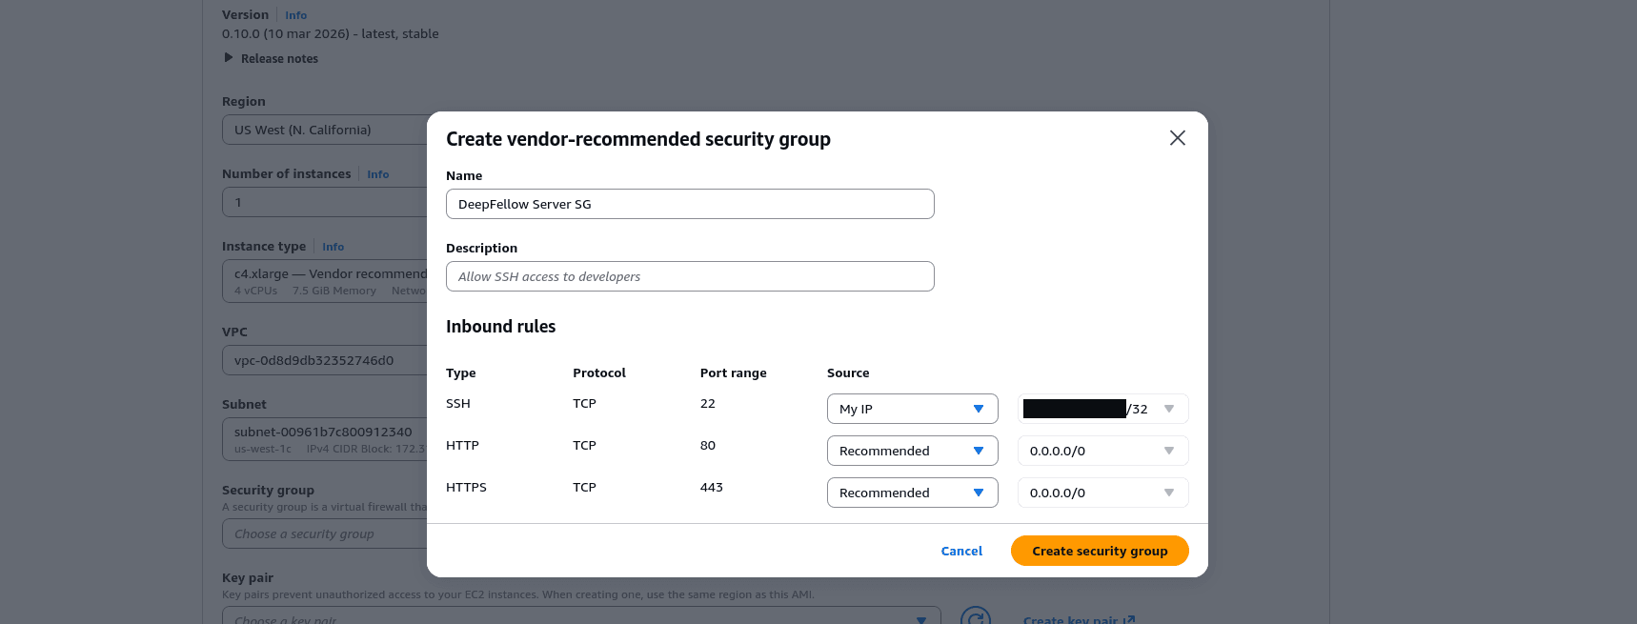1637x624 pixels.
Task: Edit the Number of instances field
Action: (325, 202)
